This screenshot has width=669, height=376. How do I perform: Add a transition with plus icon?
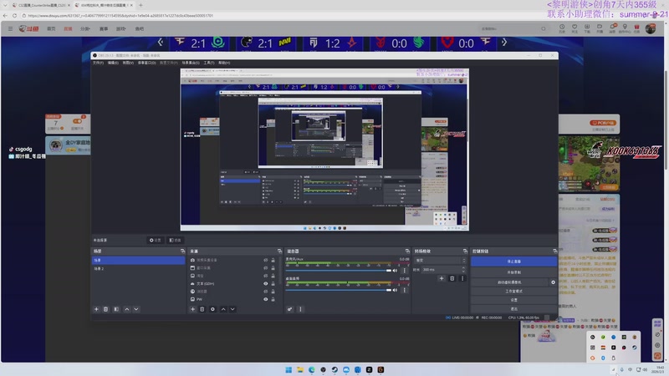pos(442,278)
